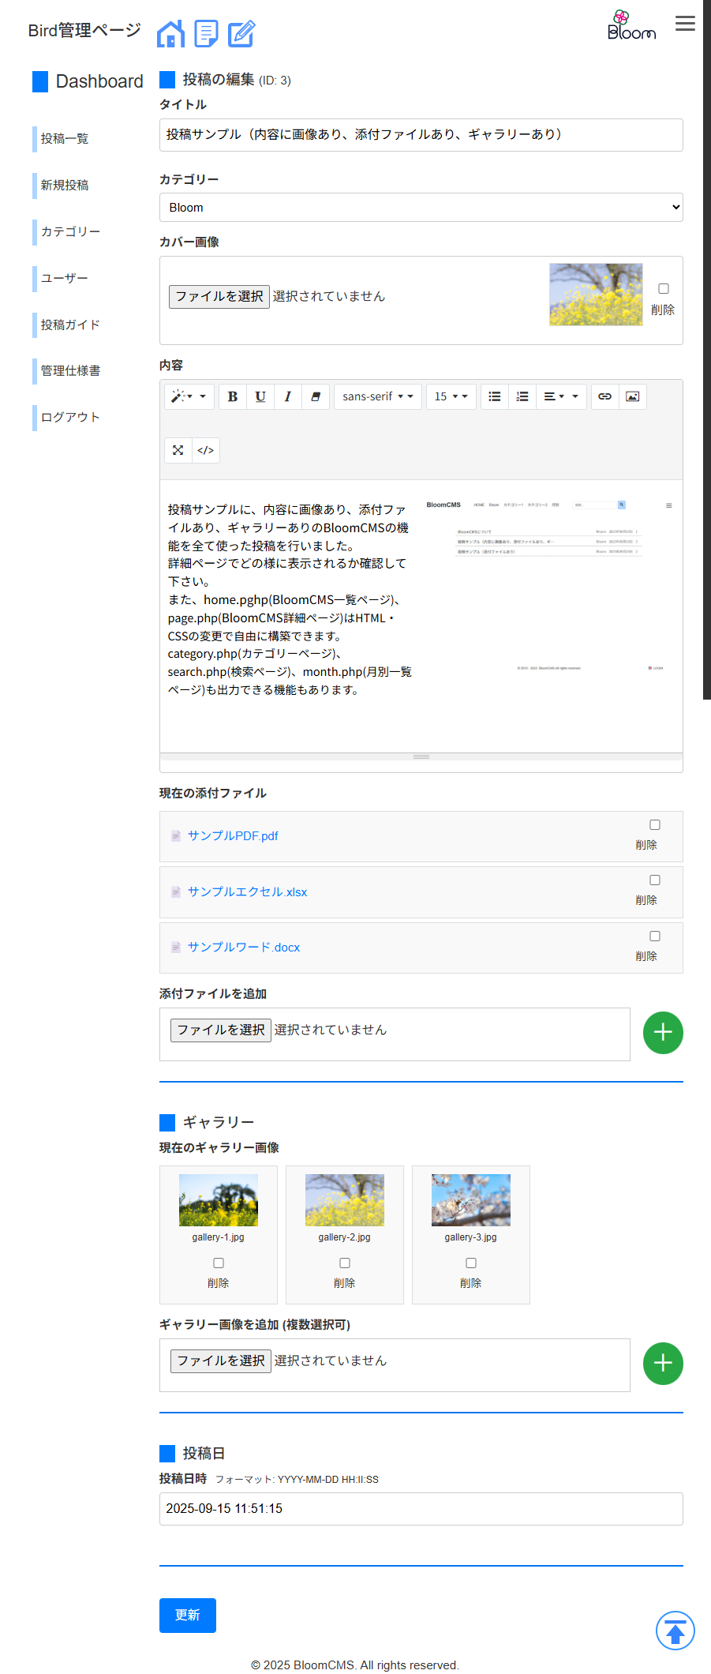Image resolution: width=711 pixels, height=1674 pixels.
Task: Click the scroll-to-top arrow button
Action: pos(675,1631)
